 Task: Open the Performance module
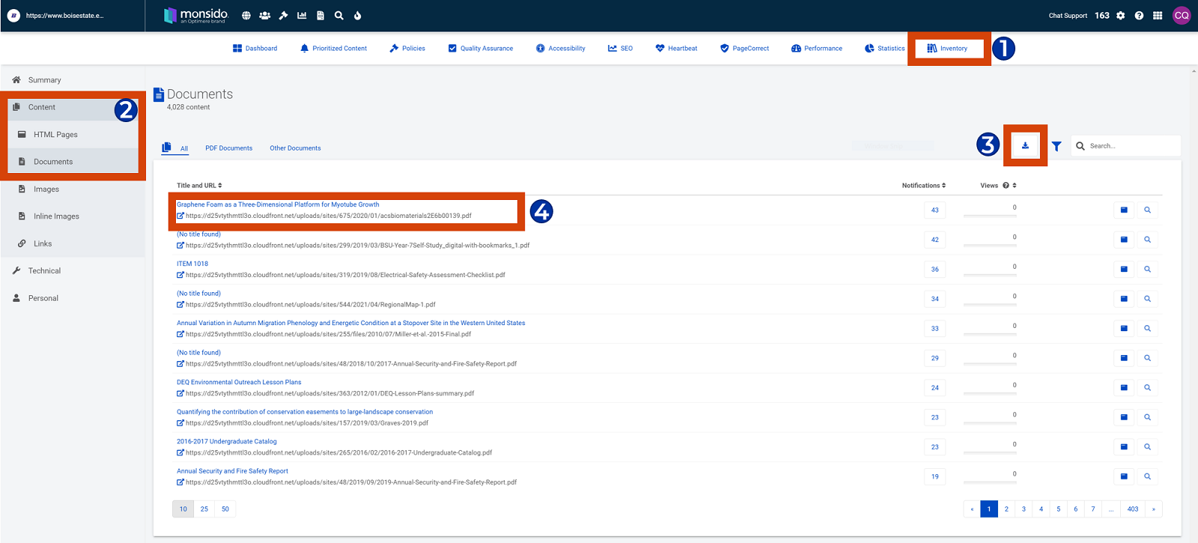click(817, 49)
